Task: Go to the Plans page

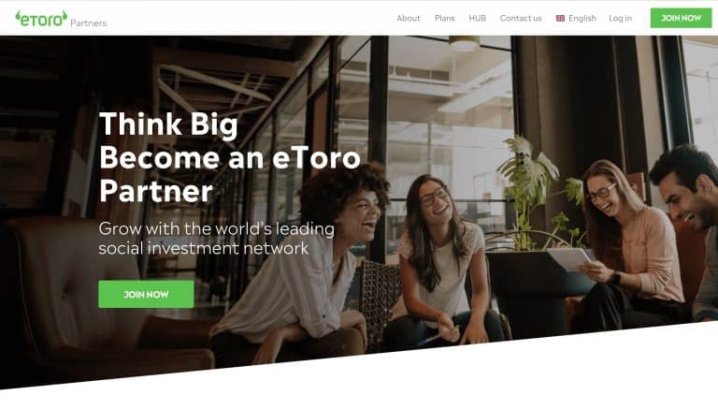Action: click(445, 19)
